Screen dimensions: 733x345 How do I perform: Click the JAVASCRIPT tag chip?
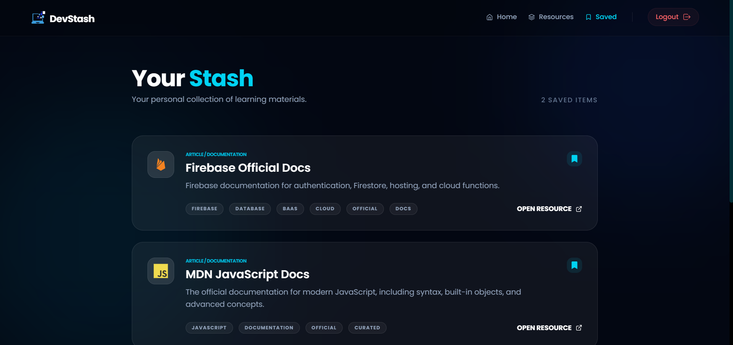click(x=209, y=327)
